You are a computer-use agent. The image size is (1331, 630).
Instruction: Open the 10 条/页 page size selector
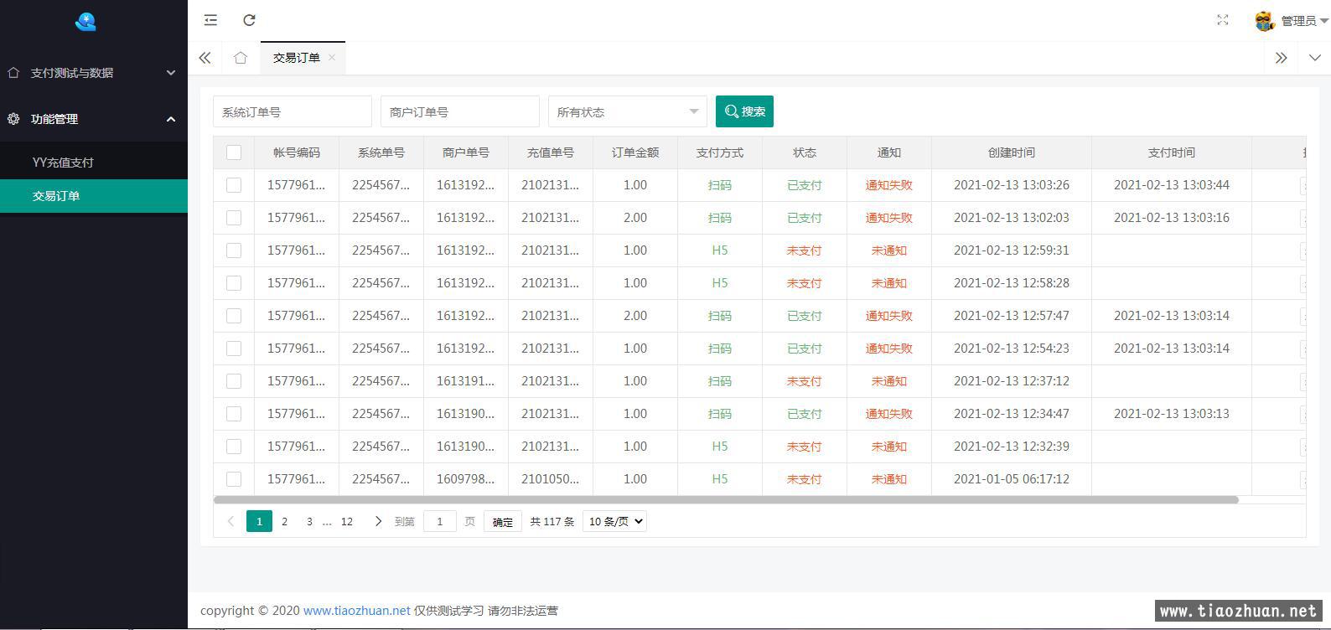pyautogui.click(x=614, y=521)
